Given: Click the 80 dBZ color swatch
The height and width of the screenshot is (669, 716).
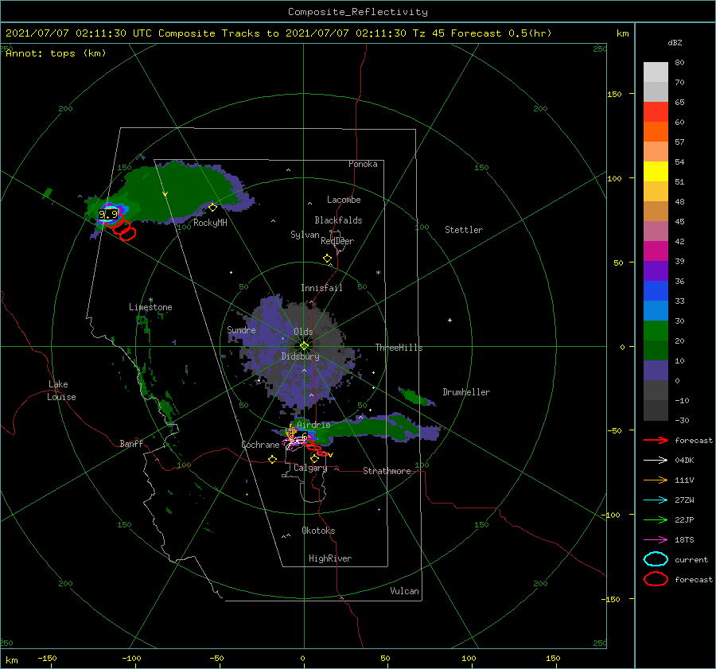Looking at the screenshot, I should (656, 72).
